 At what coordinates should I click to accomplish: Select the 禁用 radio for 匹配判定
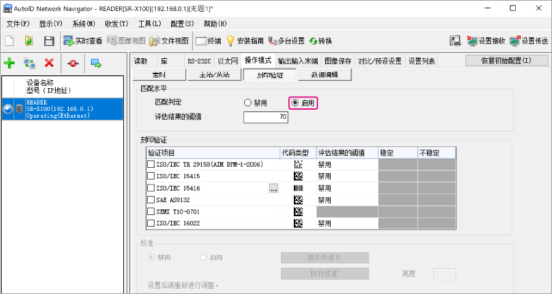point(248,103)
